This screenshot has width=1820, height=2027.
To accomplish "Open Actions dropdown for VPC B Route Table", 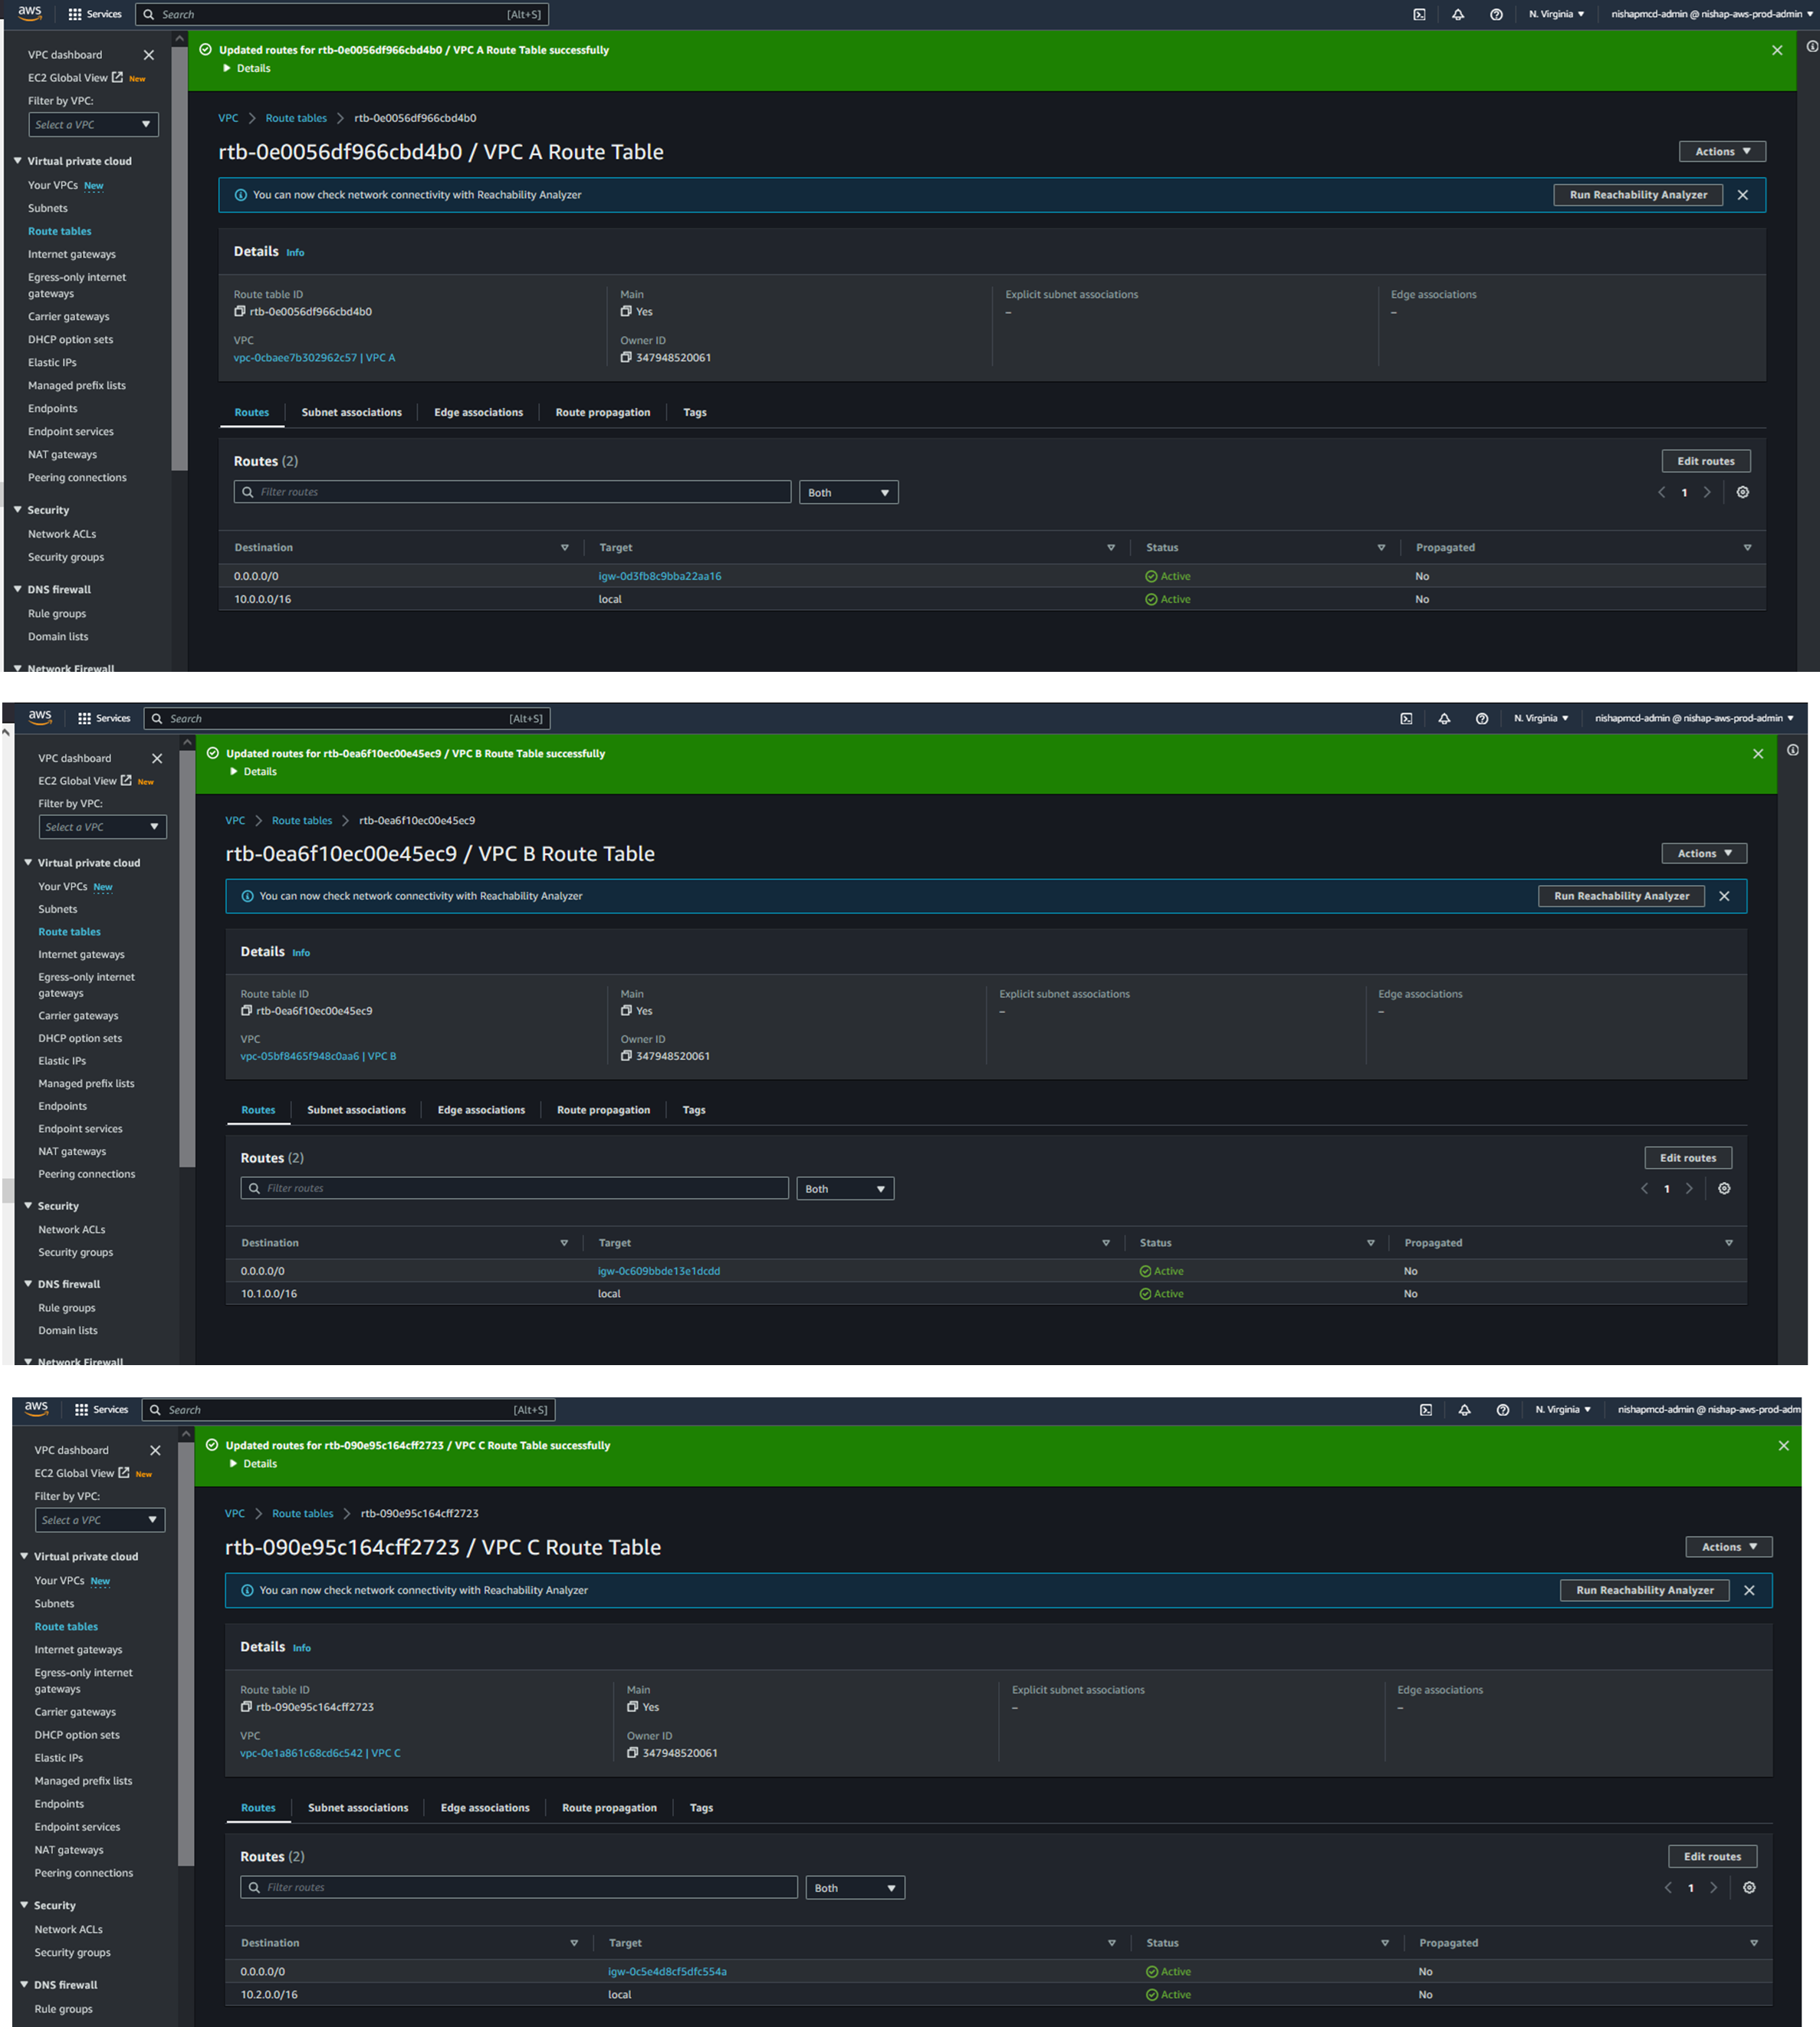I will pos(1704,854).
